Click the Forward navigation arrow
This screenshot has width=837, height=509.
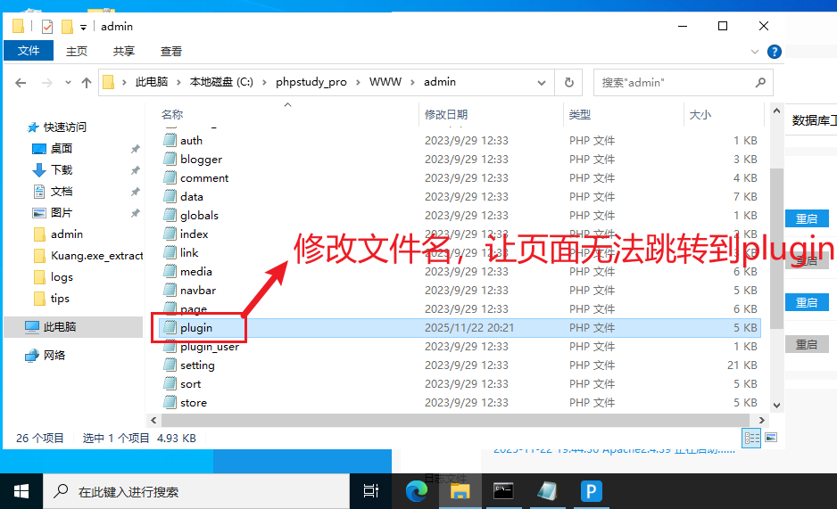(x=47, y=83)
